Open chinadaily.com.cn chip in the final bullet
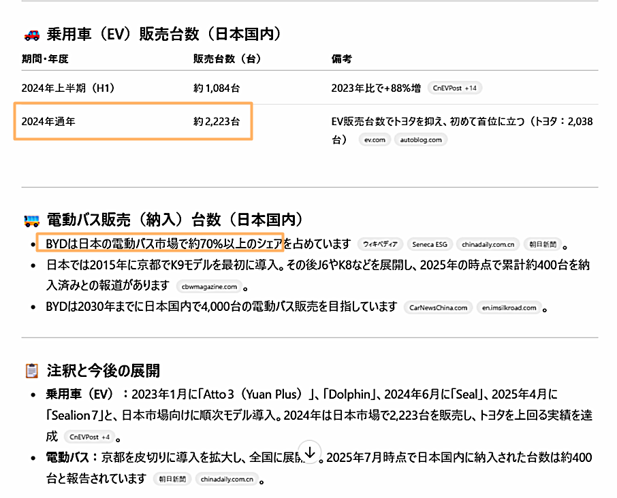The width and height of the screenshot is (617, 498). tap(227, 479)
